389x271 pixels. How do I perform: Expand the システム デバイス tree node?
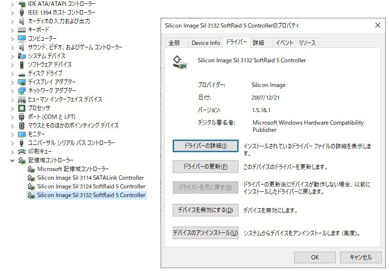(x=12, y=56)
